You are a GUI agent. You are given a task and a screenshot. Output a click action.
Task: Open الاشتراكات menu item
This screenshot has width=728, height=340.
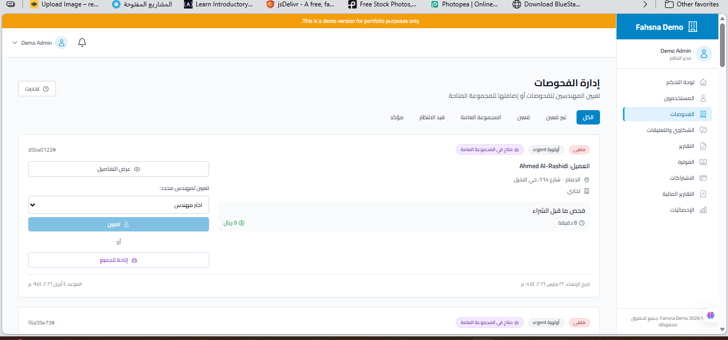point(667,178)
